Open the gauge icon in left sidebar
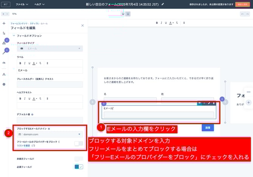 tap(4, 63)
